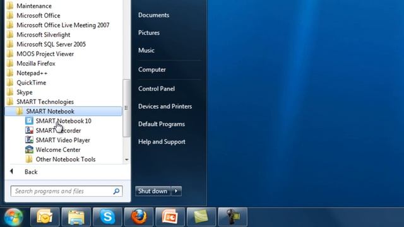
Task: Open PowerPoint from the taskbar
Action: point(170,217)
